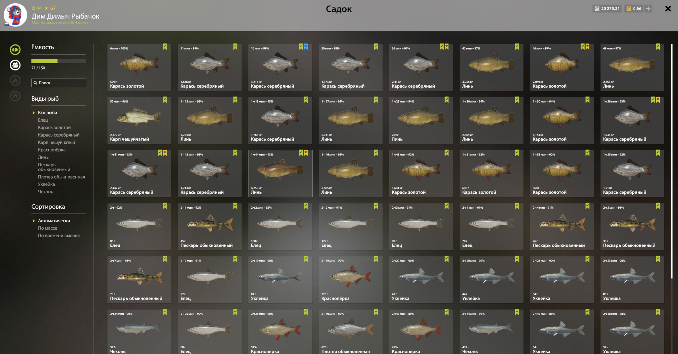Screen dimensions: 678x354
Task: Select the round fish-cage icon in the sidebar
Action: coord(15,65)
